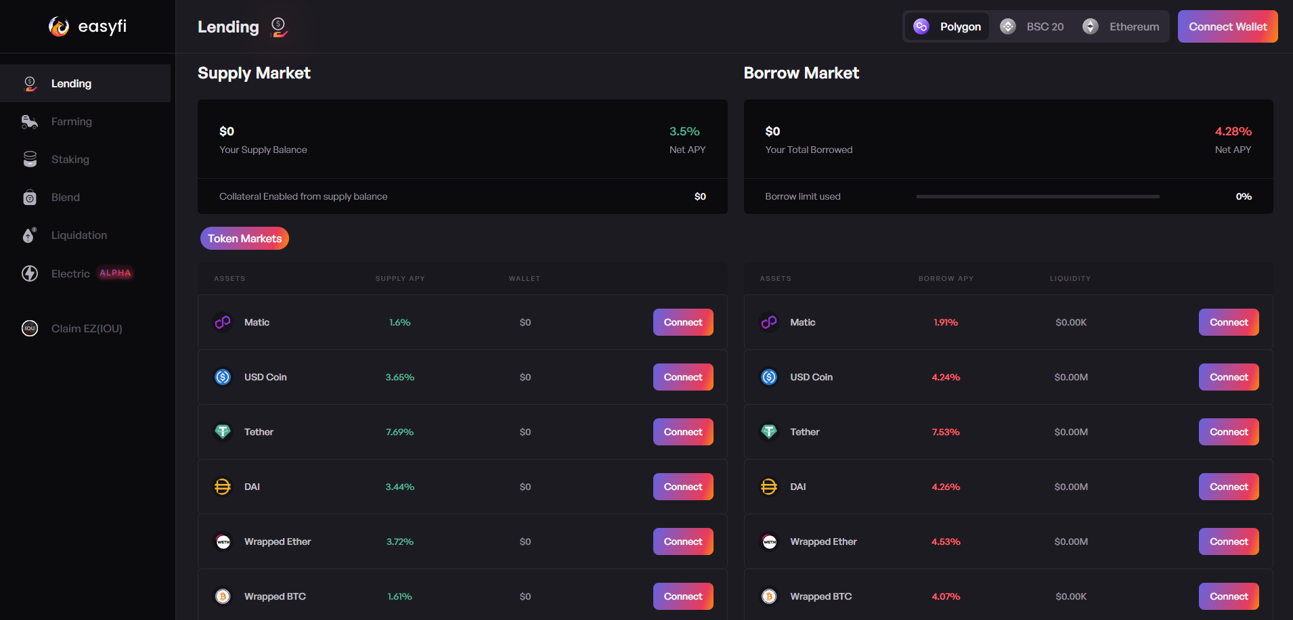Connect for DAI borrow row
Image resolution: width=1293 pixels, height=620 pixels.
coord(1229,487)
